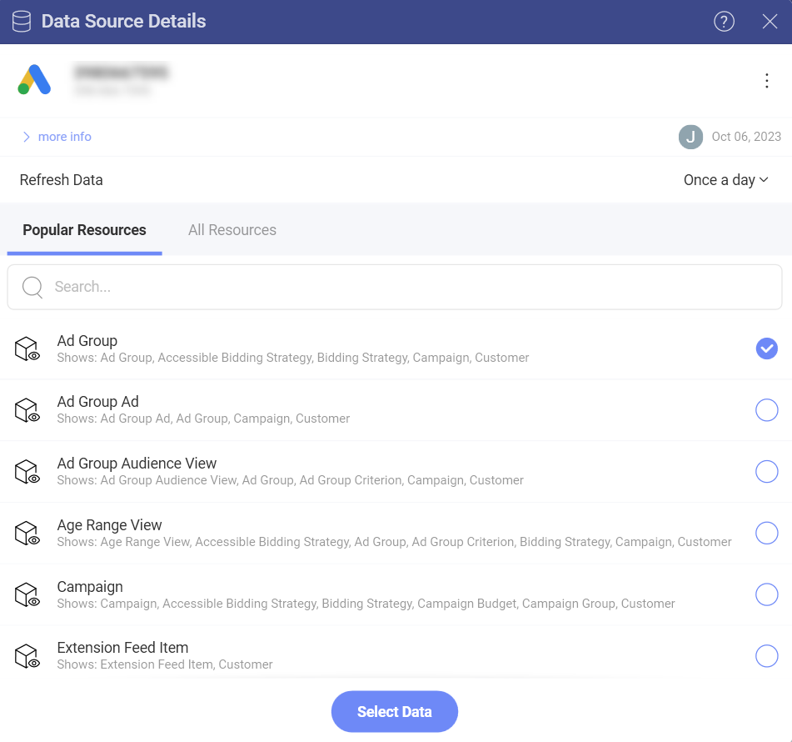The width and height of the screenshot is (792, 742).
Task: Click "Shows: Extension Feed Item, Customer" text
Action: pyautogui.click(x=165, y=664)
